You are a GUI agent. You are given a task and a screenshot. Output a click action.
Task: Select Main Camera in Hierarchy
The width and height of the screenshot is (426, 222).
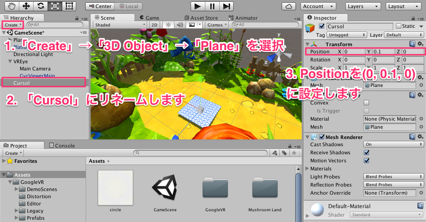[35, 69]
